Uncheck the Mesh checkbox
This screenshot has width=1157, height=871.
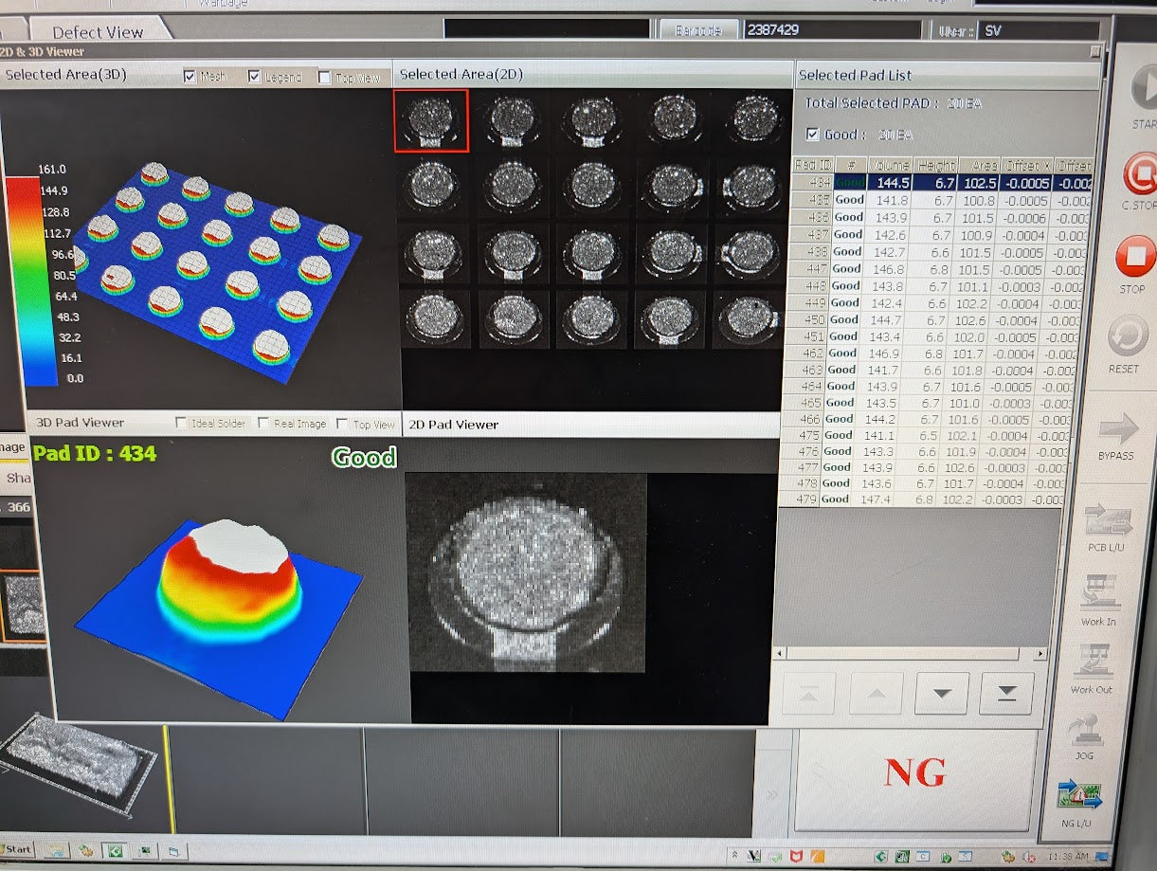pyautogui.click(x=190, y=77)
